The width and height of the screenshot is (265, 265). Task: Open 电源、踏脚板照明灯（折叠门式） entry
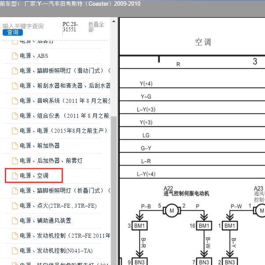[x=65, y=190]
